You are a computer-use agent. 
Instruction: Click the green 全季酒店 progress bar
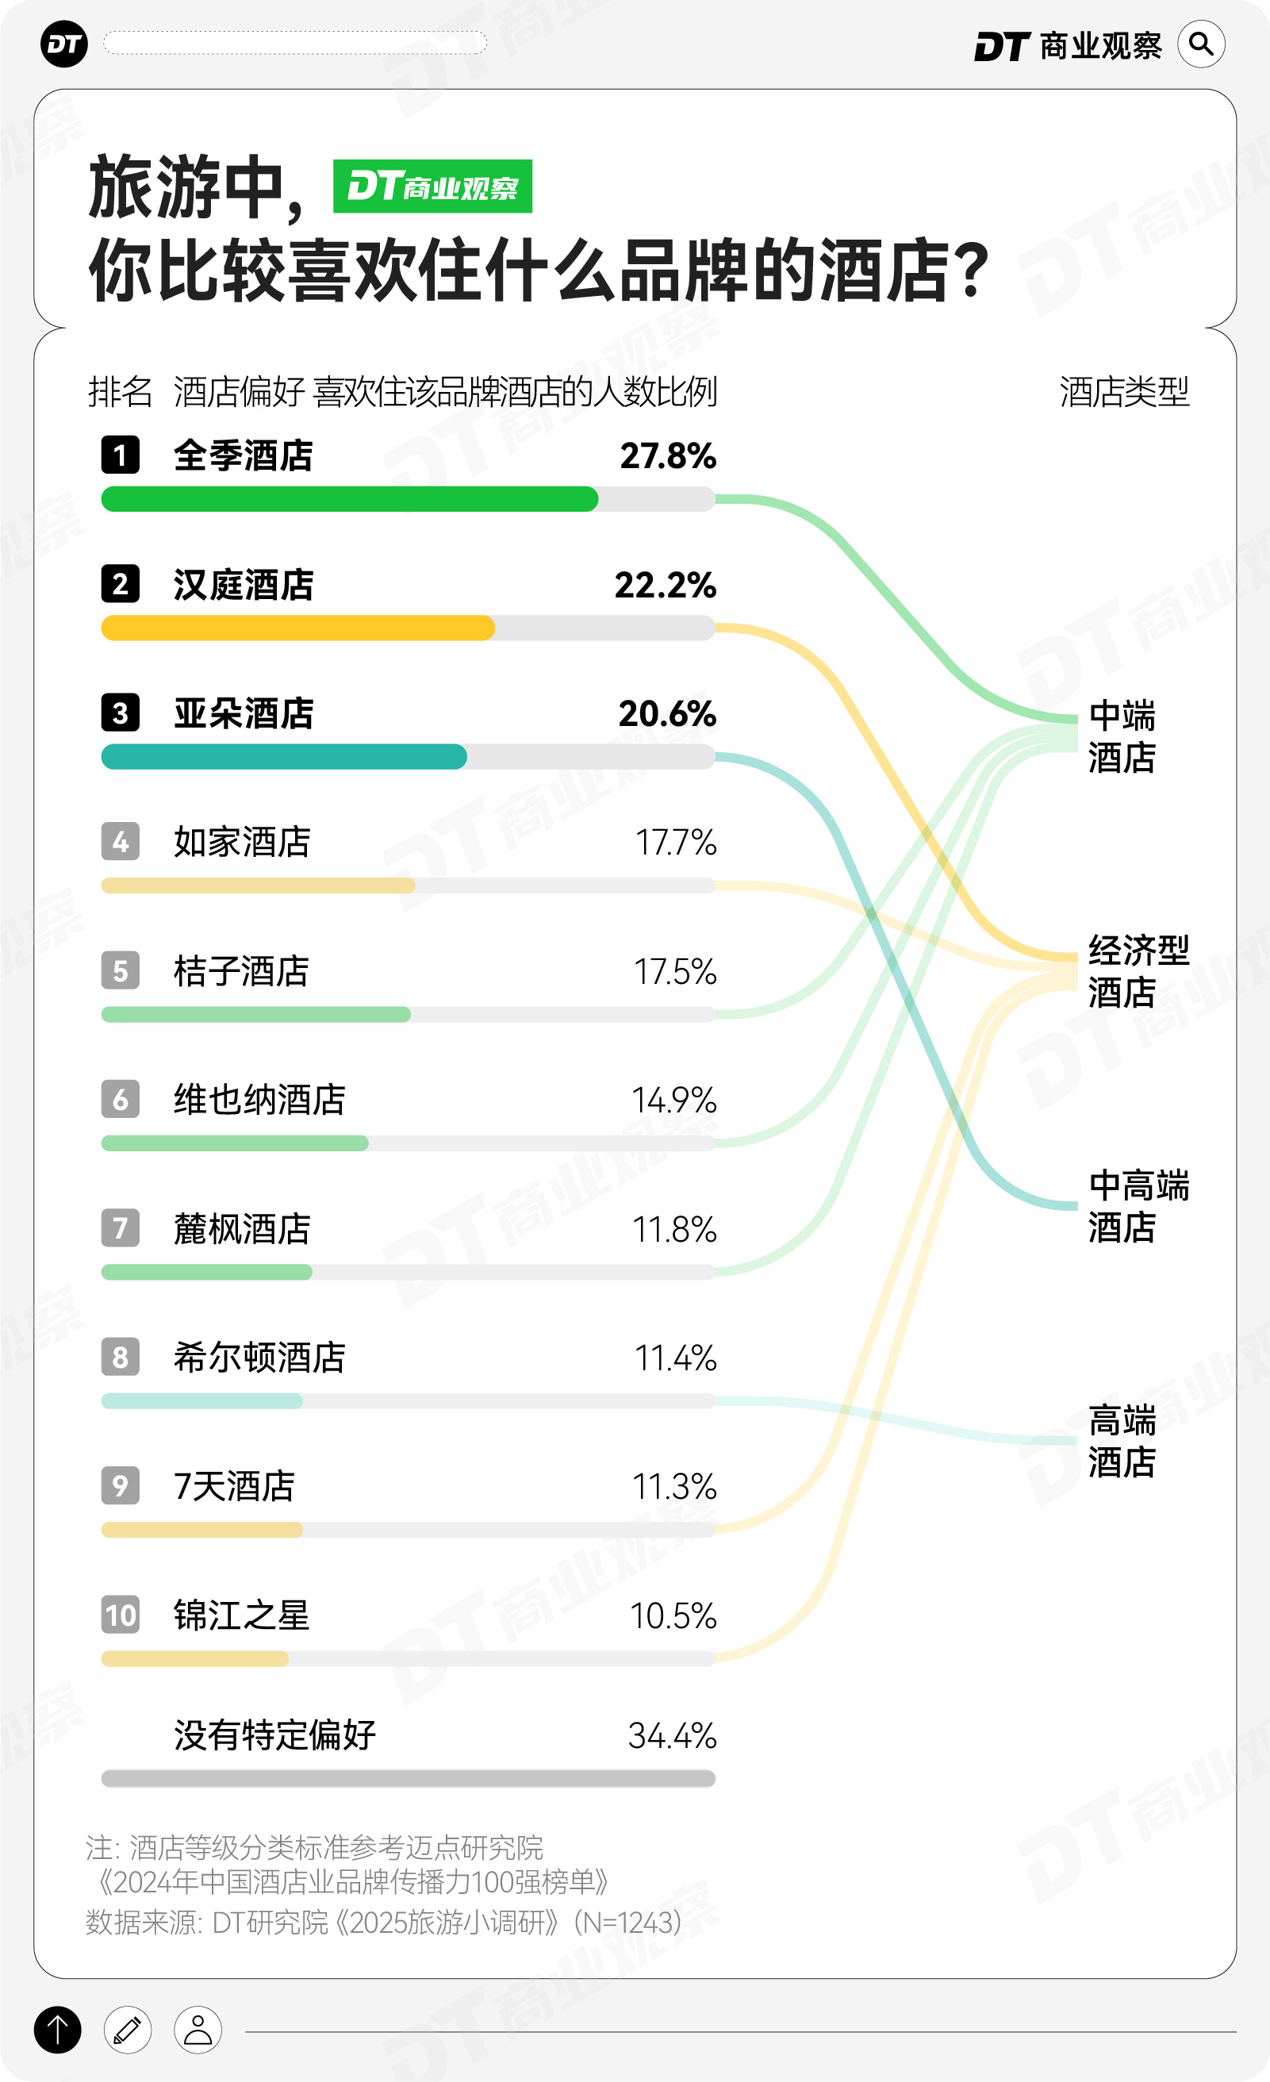349,499
